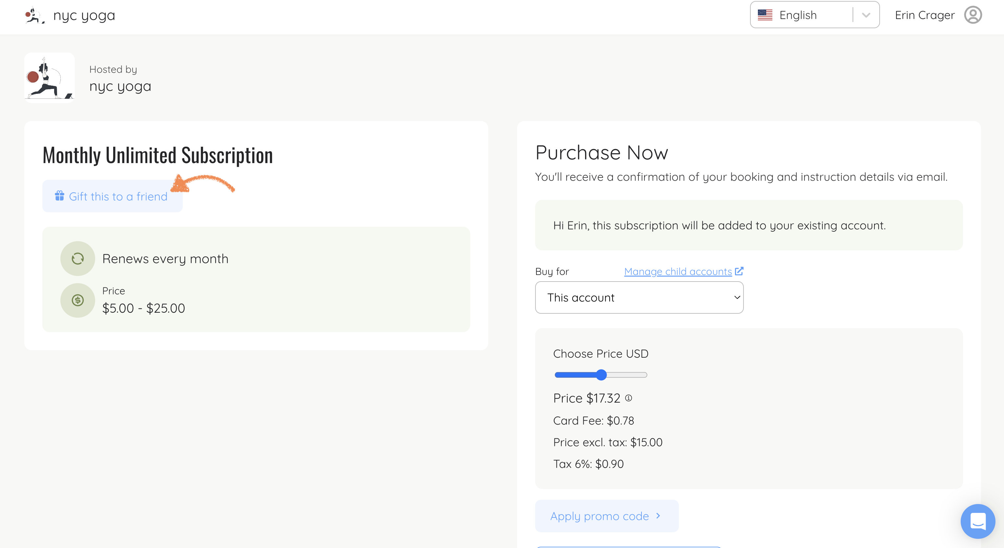Open the user profile avatar icon
Viewport: 1004px width, 548px height.
click(x=973, y=15)
